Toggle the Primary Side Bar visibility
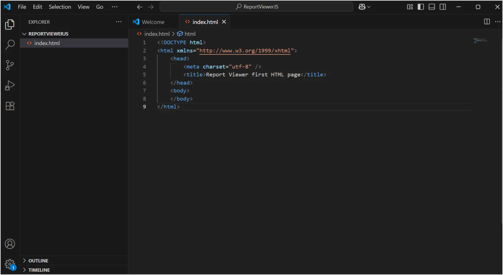The height and width of the screenshot is (275, 503). tap(420, 7)
